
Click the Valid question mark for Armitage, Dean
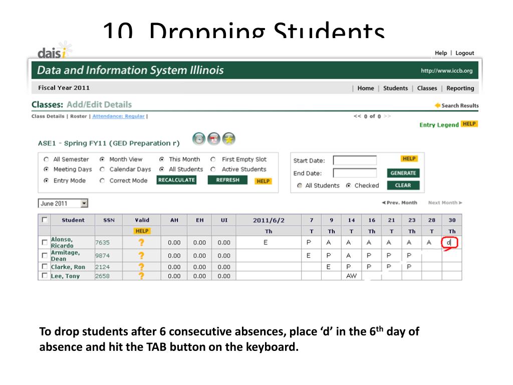[x=141, y=256]
